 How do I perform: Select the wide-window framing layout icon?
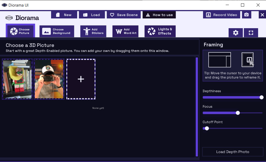[219, 60]
